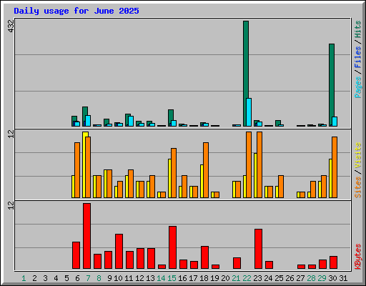The width and height of the screenshot is (366, 286).
Task: Click green day label 7 on the x-axis
Action: 88,278
